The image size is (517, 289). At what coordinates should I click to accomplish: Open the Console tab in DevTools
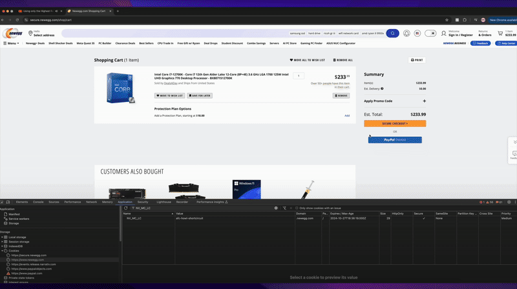38,202
